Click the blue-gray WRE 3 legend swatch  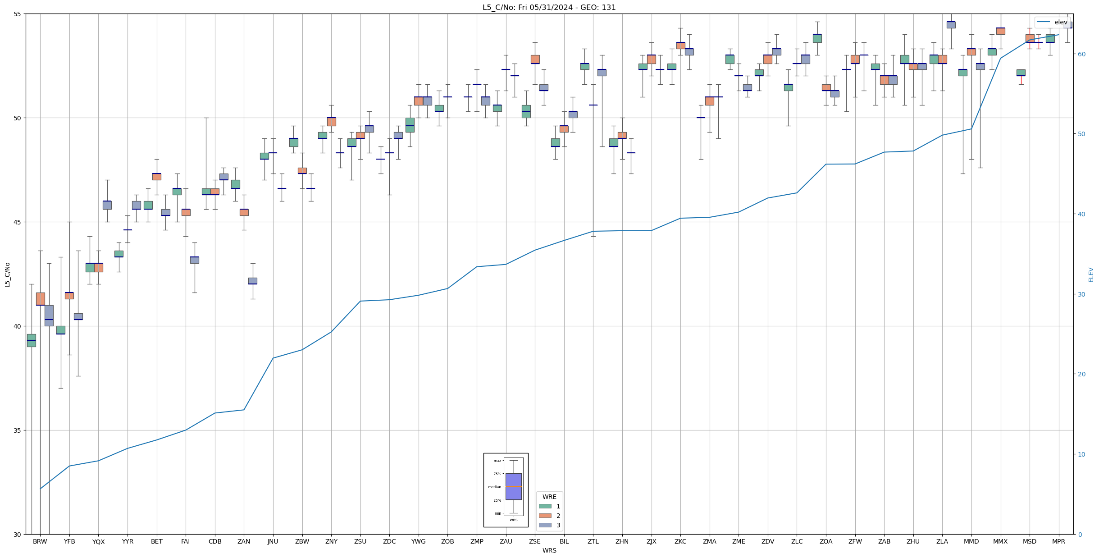545,525
